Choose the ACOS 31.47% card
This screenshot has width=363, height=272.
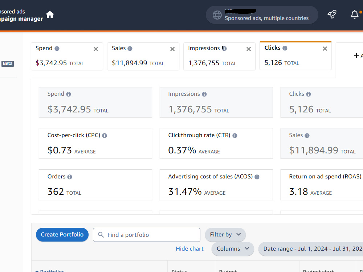click(216, 185)
